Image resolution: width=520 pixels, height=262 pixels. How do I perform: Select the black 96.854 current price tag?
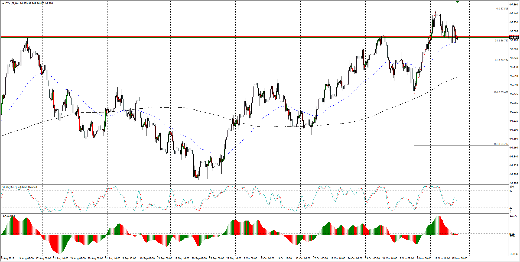click(x=514, y=37)
